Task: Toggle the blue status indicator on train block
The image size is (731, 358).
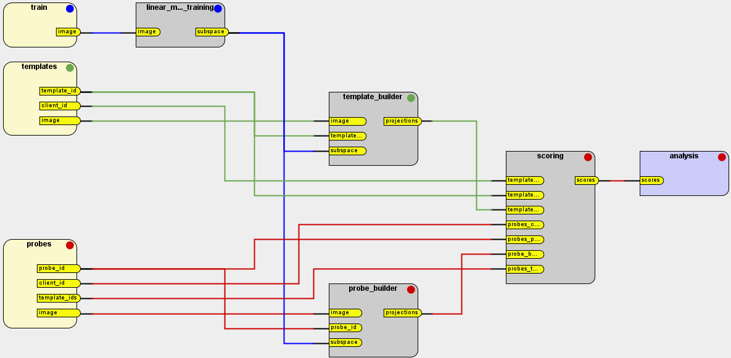Action: pyautogui.click(x=68, y=9)
